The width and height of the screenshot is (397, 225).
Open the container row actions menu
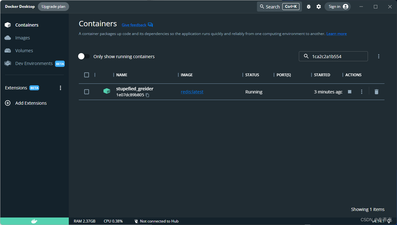pyautogui.click(x=362, y=92)
